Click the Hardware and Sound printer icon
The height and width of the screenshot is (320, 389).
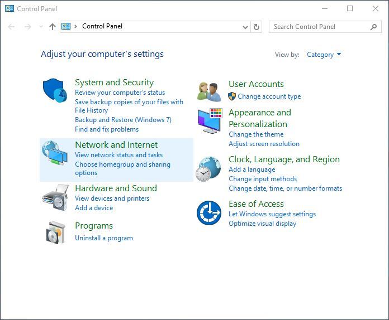pyautogui.click(x=55, y=197)
